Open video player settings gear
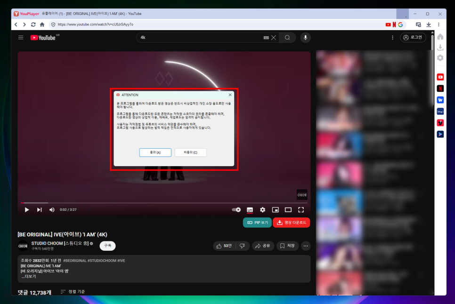Screen dimensions: 455x304 [263, 209]
